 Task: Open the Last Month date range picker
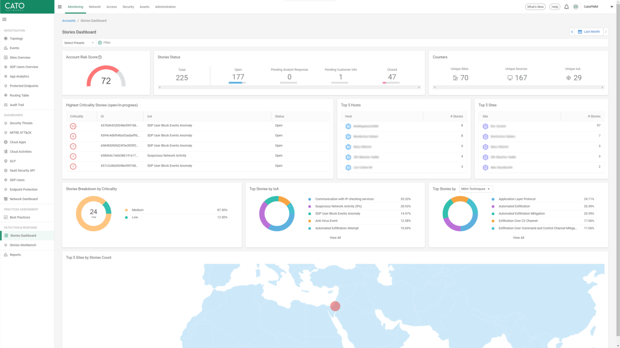coord(589,31)
